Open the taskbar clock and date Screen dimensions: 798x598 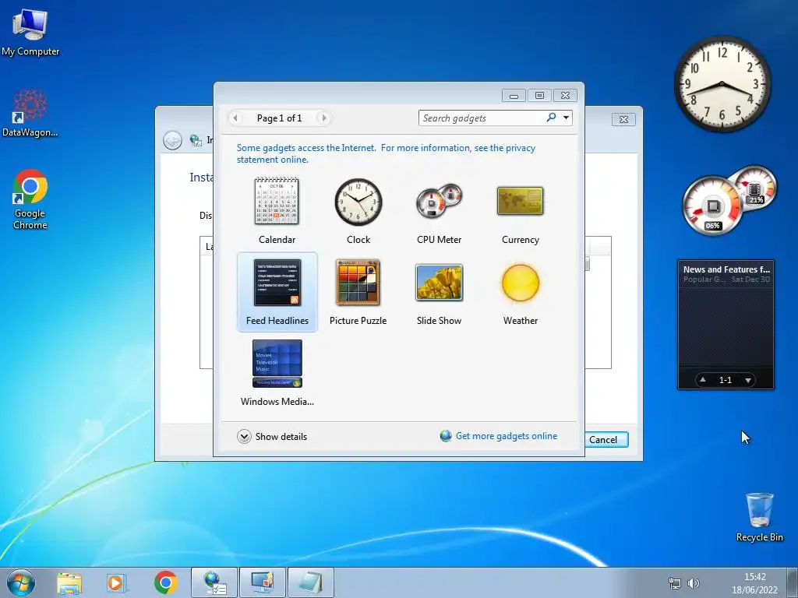coord(754,583)
